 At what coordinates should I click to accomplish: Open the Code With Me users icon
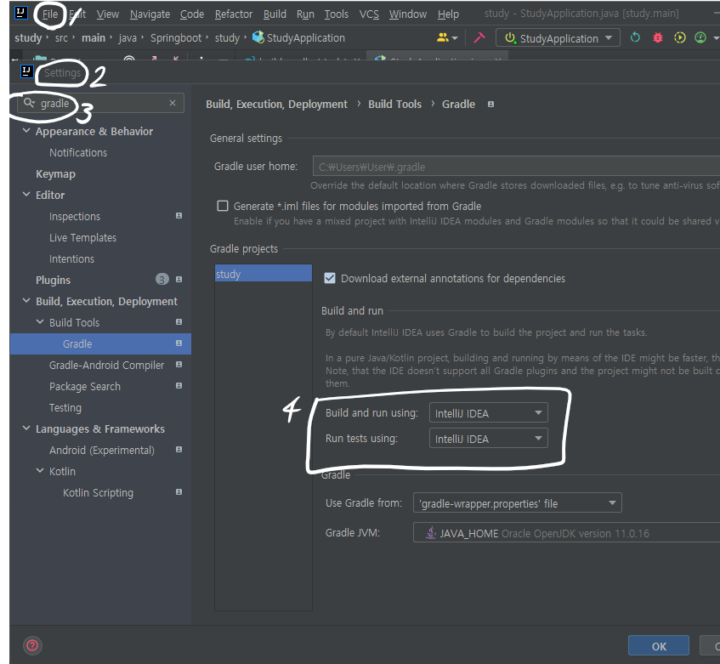click(x=447, y=37)
